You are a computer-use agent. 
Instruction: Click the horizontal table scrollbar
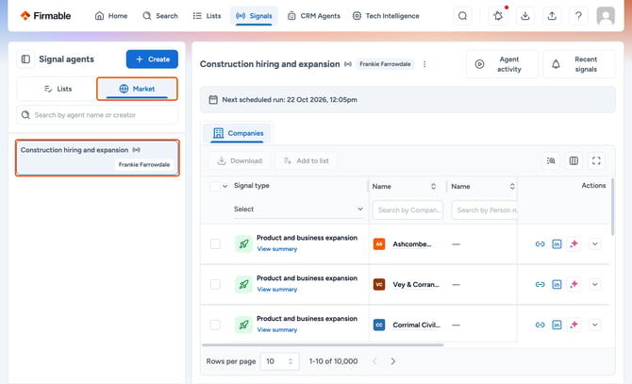coord(323,345)
